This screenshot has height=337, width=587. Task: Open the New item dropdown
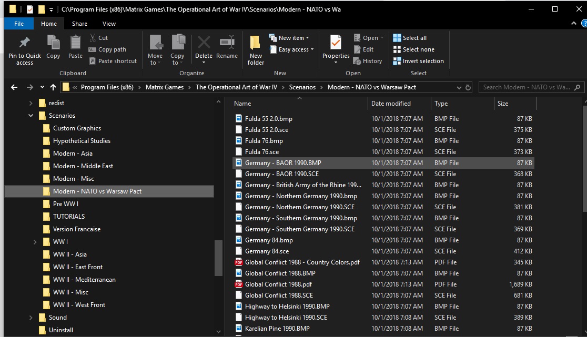tap(289, 38)
